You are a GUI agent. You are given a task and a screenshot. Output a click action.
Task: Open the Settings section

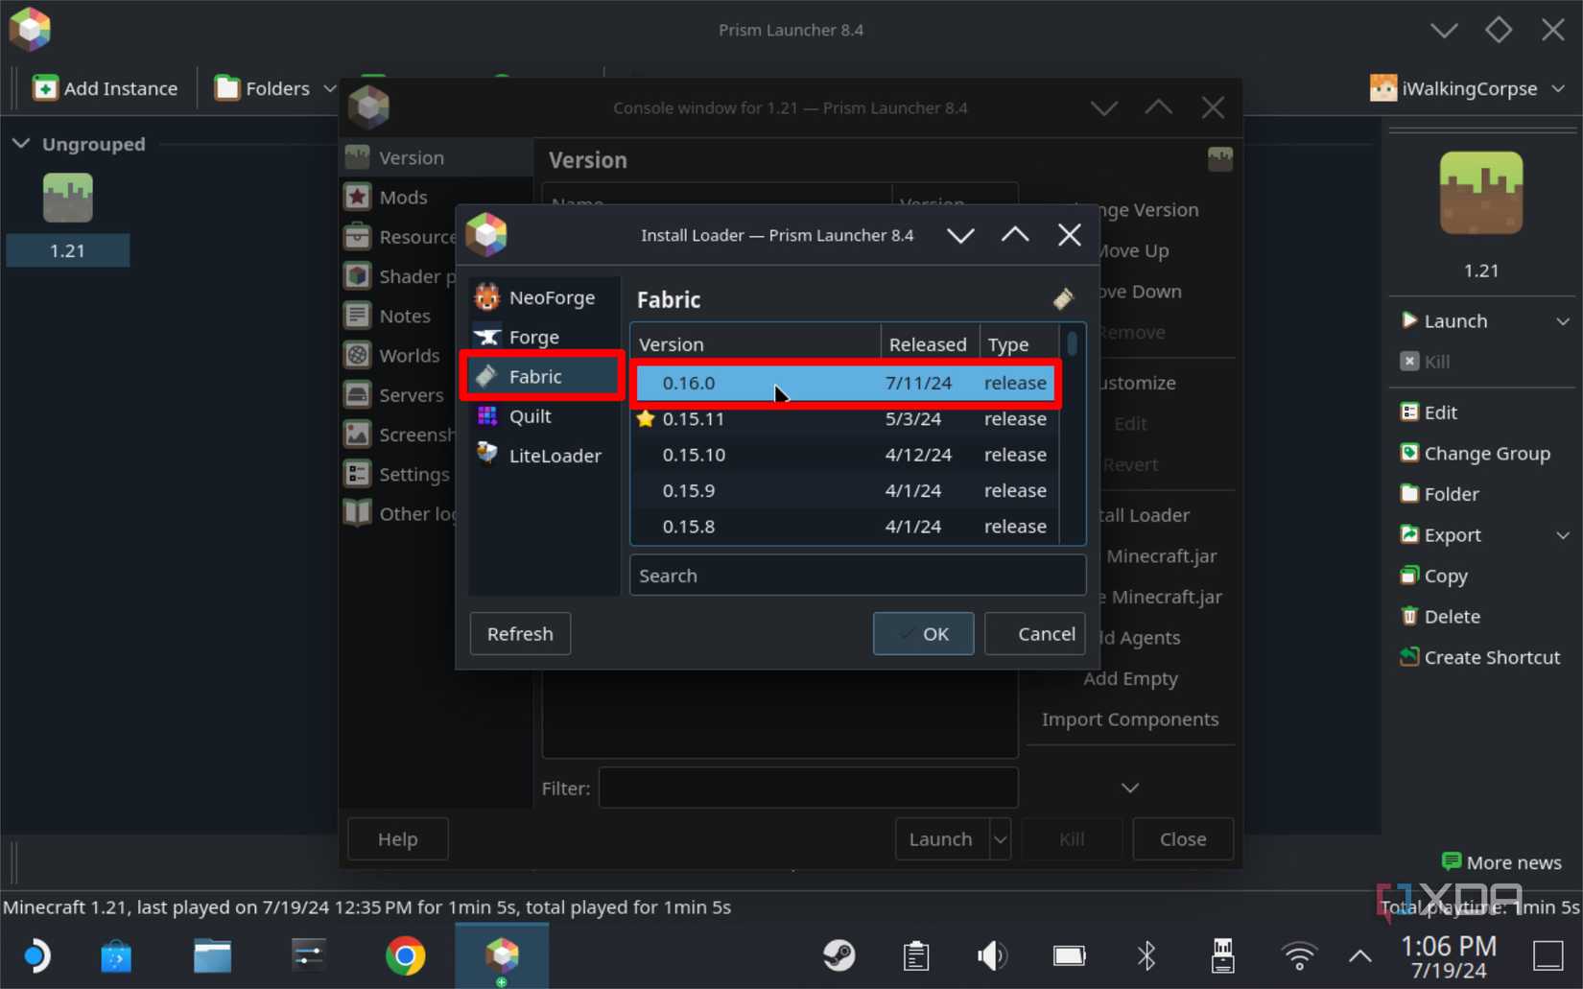414,474
